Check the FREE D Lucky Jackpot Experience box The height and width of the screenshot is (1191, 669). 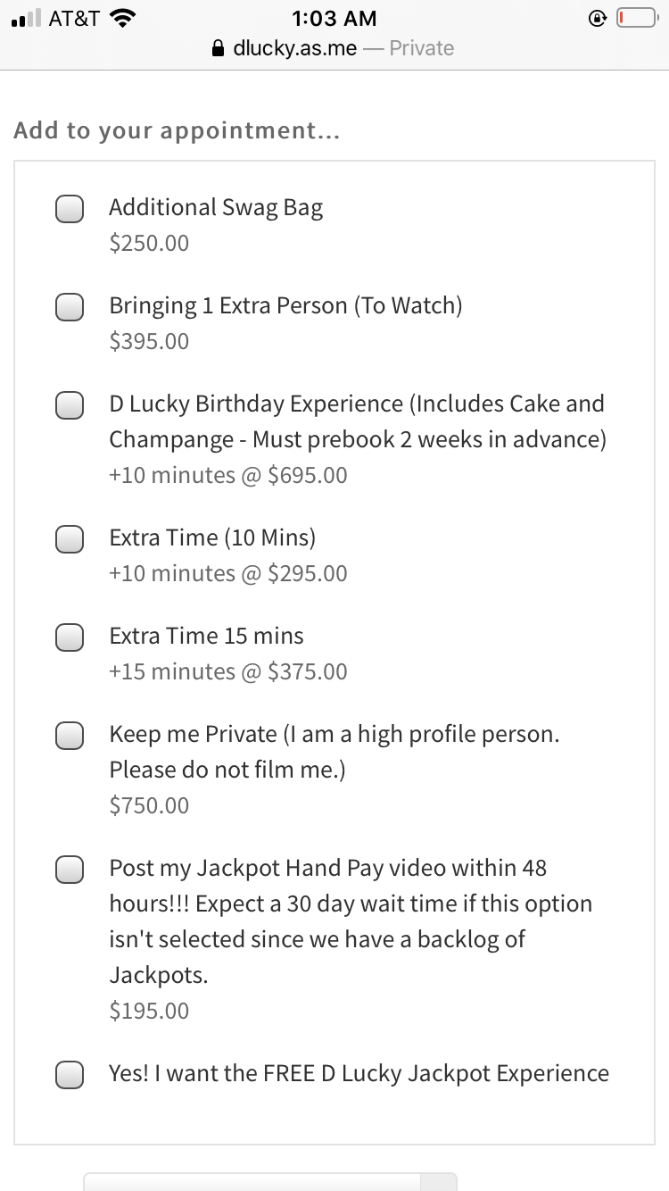tap(70, 1074)
